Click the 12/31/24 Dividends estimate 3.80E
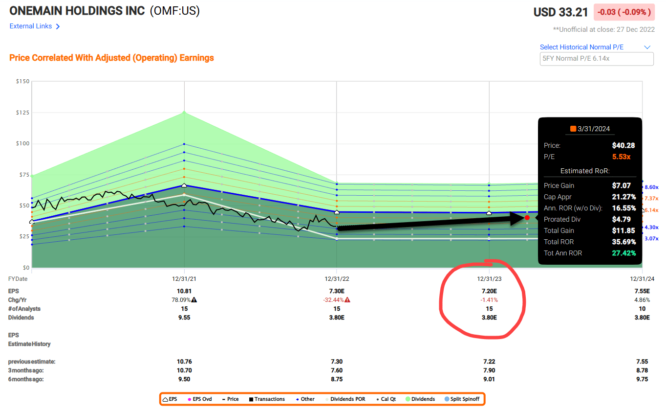 coord(642,318)
